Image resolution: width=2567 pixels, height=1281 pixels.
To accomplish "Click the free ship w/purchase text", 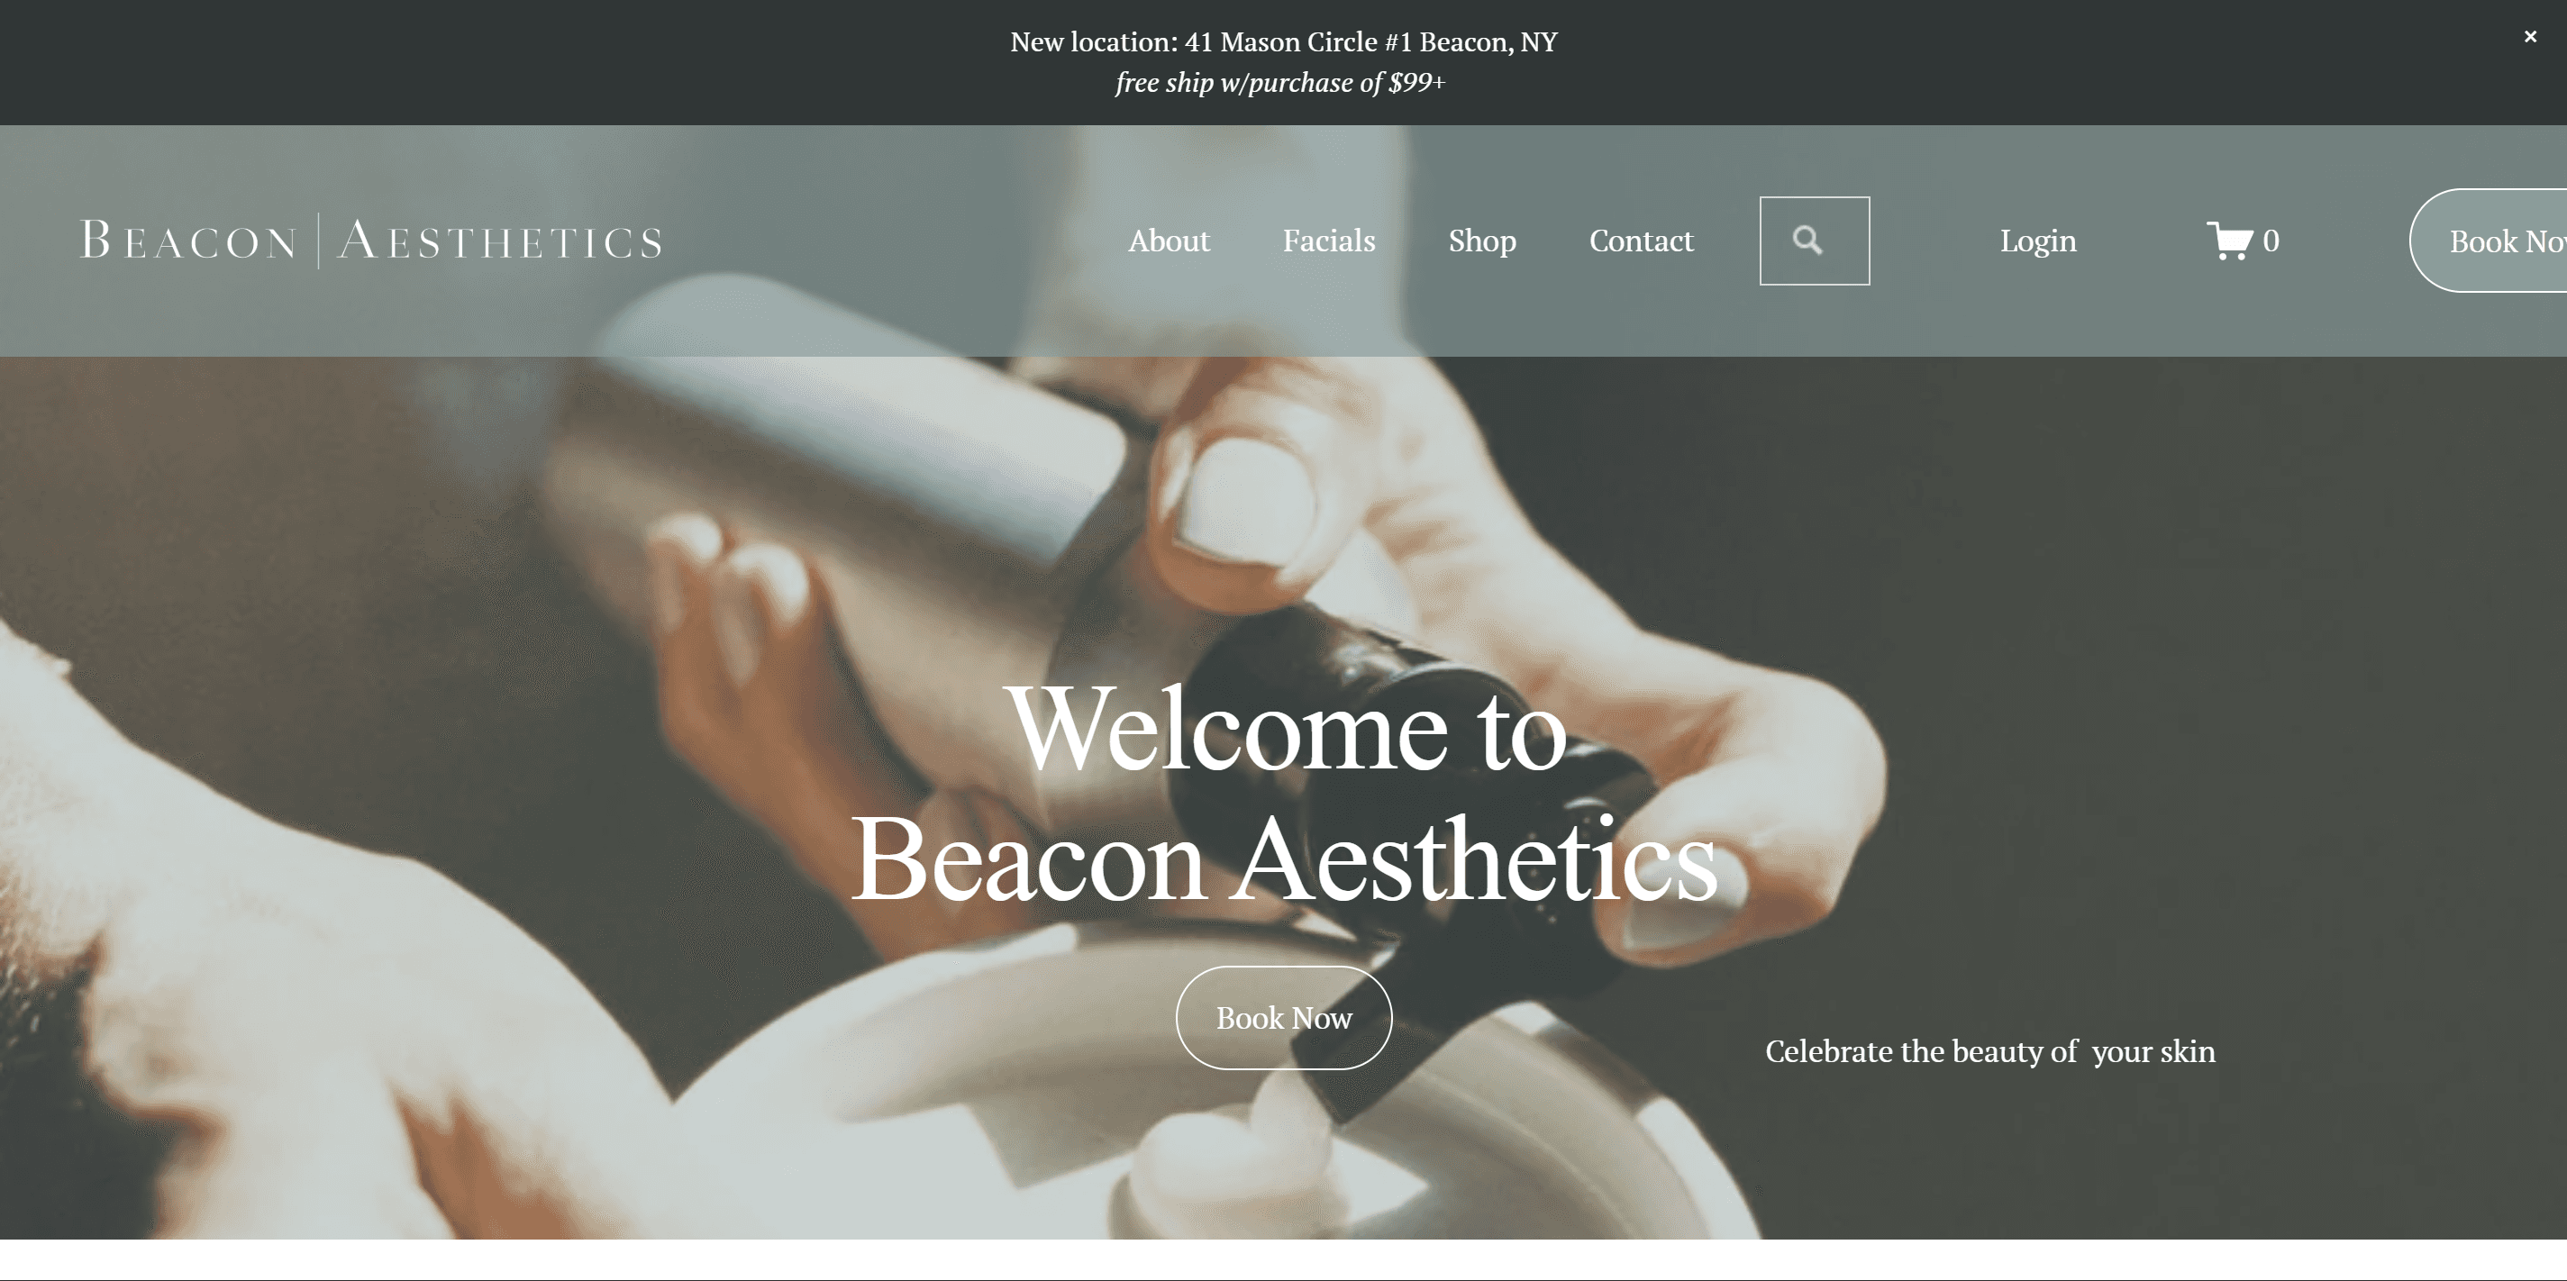I will (1279, 83).
